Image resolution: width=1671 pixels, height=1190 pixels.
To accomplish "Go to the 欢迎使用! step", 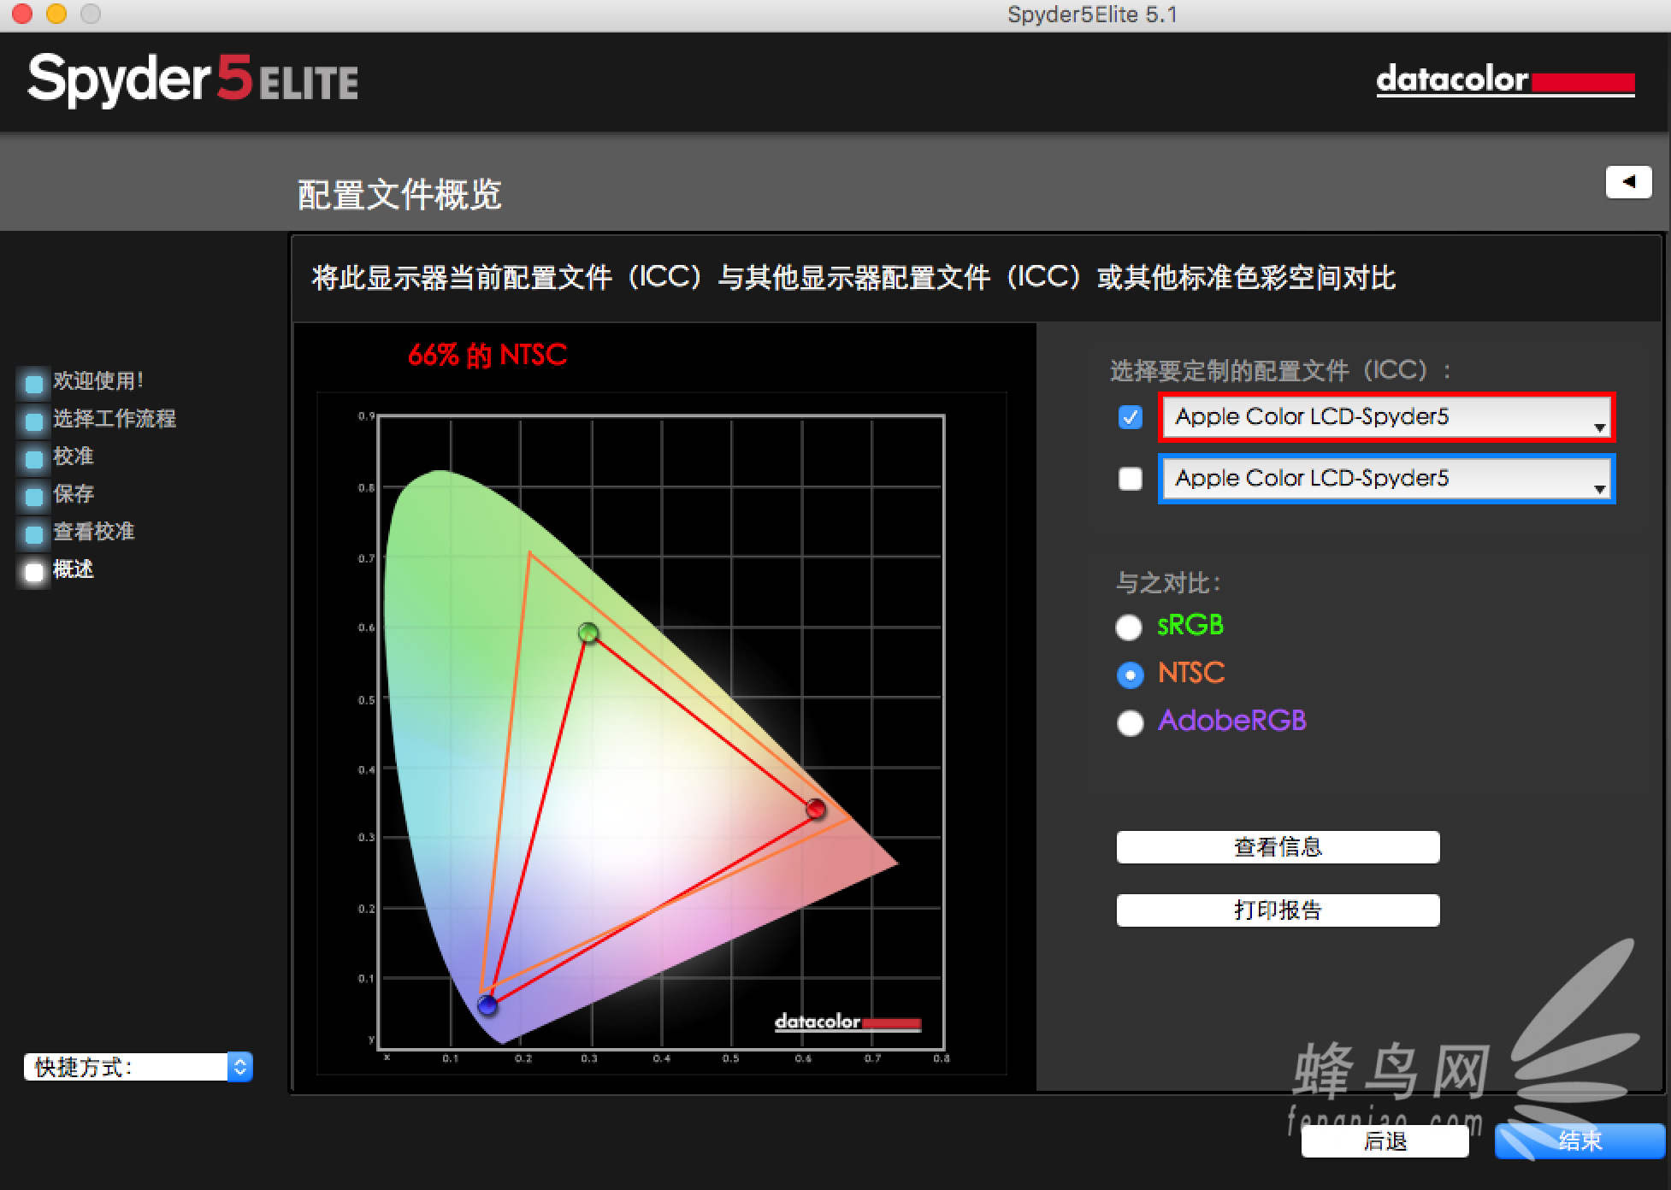I will [x=97, y=380].
